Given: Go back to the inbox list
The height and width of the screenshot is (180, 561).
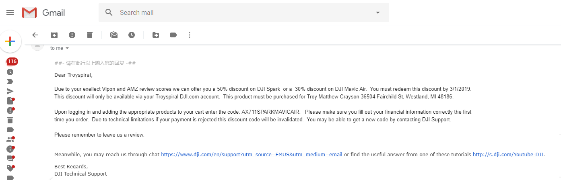Looking at the screenshot, I should click(x=35, y=35).
